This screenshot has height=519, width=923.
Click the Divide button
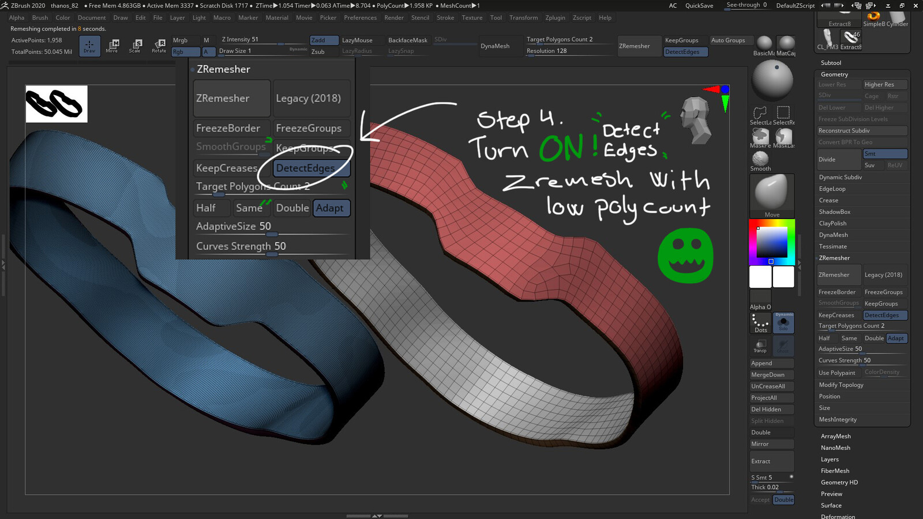click(x=839, y=160)
